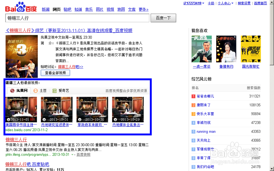Click the 查看全部视频 button

tap(55, 73)
